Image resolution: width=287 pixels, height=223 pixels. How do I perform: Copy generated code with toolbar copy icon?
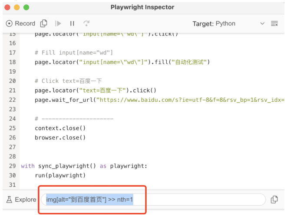43,23
